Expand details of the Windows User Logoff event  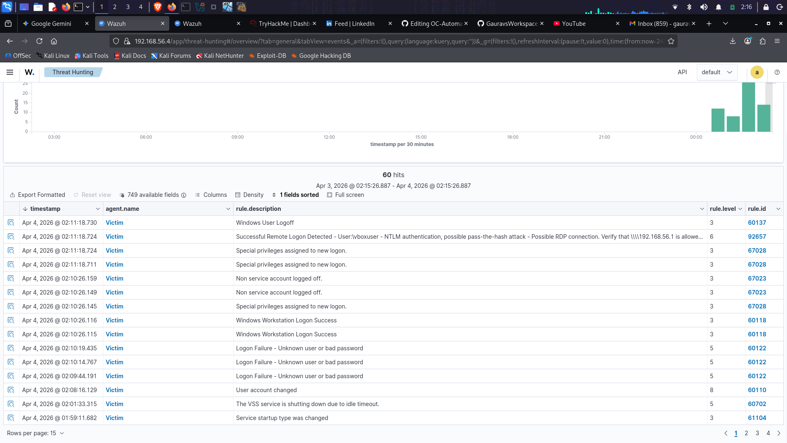[x=11, y=222]
